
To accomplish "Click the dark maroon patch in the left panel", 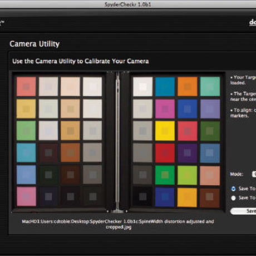I will (x=48, y=152).
